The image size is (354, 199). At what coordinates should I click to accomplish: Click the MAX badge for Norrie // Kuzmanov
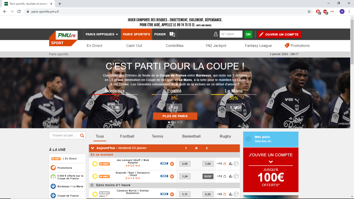[x=164, y=194]
